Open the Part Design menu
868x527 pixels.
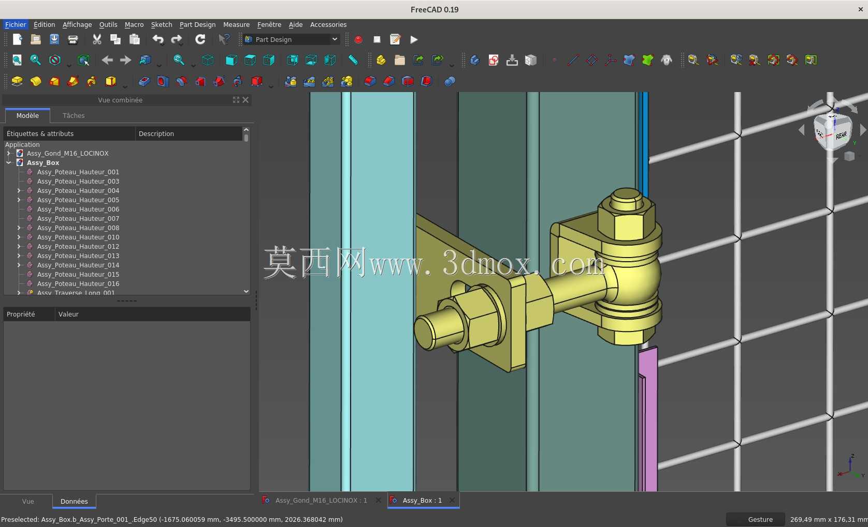[x=197, y=25]
